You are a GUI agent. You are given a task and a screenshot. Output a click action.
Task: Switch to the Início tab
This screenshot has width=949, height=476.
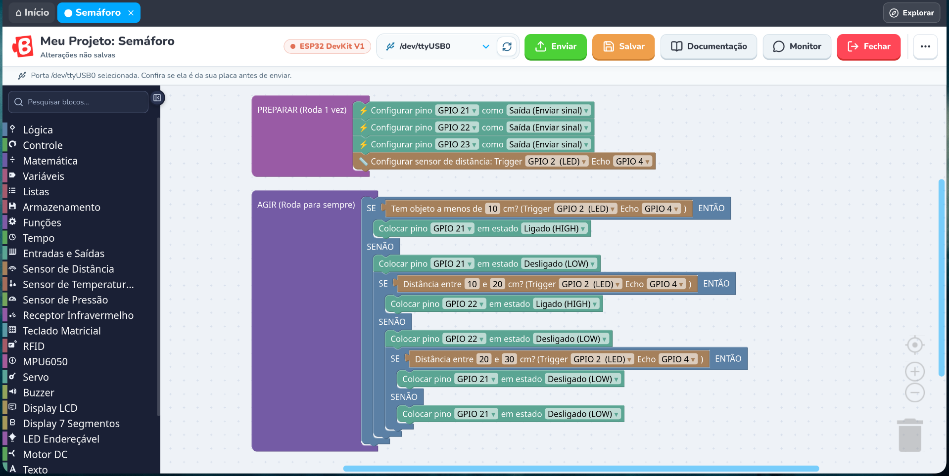click(32, 13)
